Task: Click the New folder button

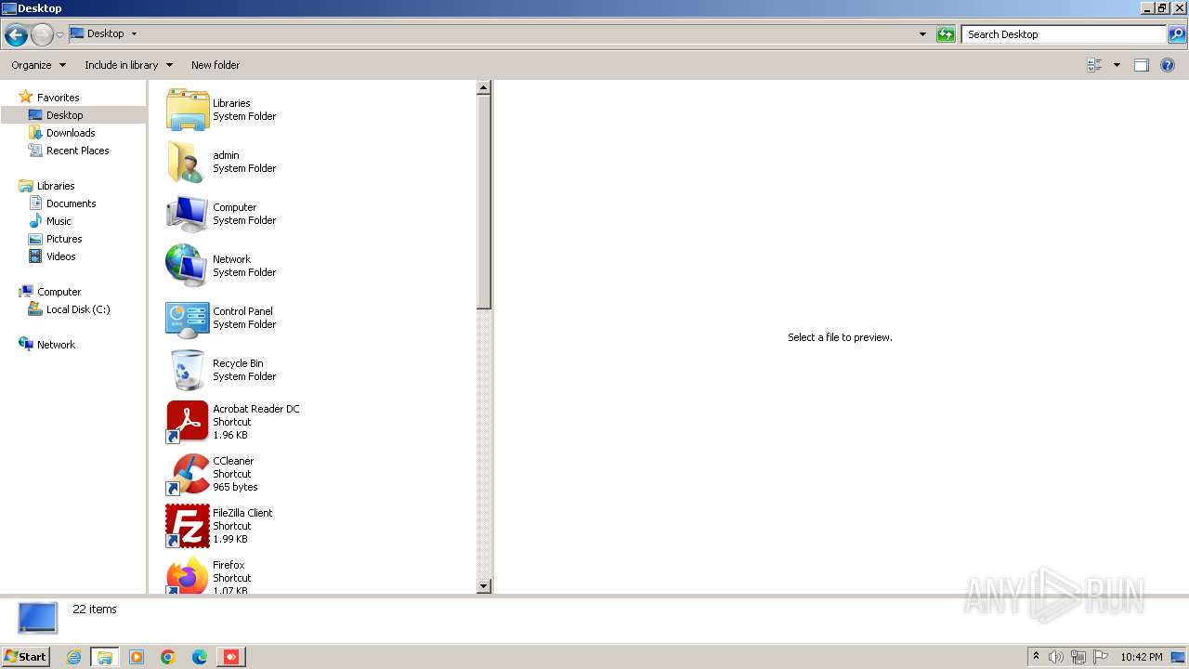Action: pyautogui.click(x=216, y=65)
